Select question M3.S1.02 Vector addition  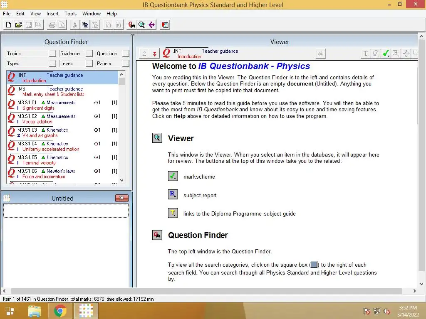(62, 119)
